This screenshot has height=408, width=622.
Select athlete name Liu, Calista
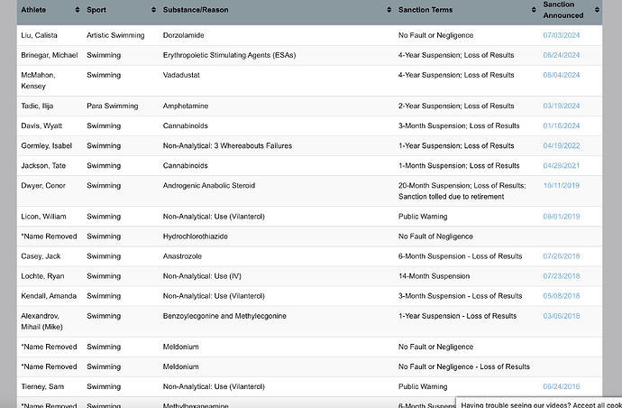(39, 35)
